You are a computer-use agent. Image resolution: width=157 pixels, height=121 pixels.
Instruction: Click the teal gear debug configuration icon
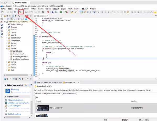pyautogui.click(x=56, y=12)
